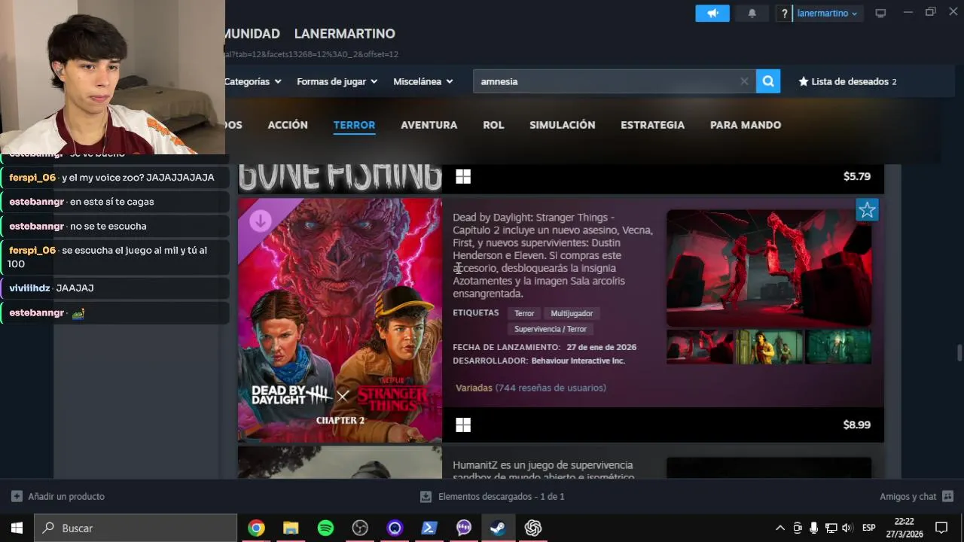Open the lanermartino account dropdown
The image size is (964, 542).
coord(827,14)
